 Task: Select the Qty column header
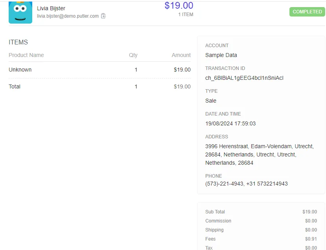click(x=133, y=55)
